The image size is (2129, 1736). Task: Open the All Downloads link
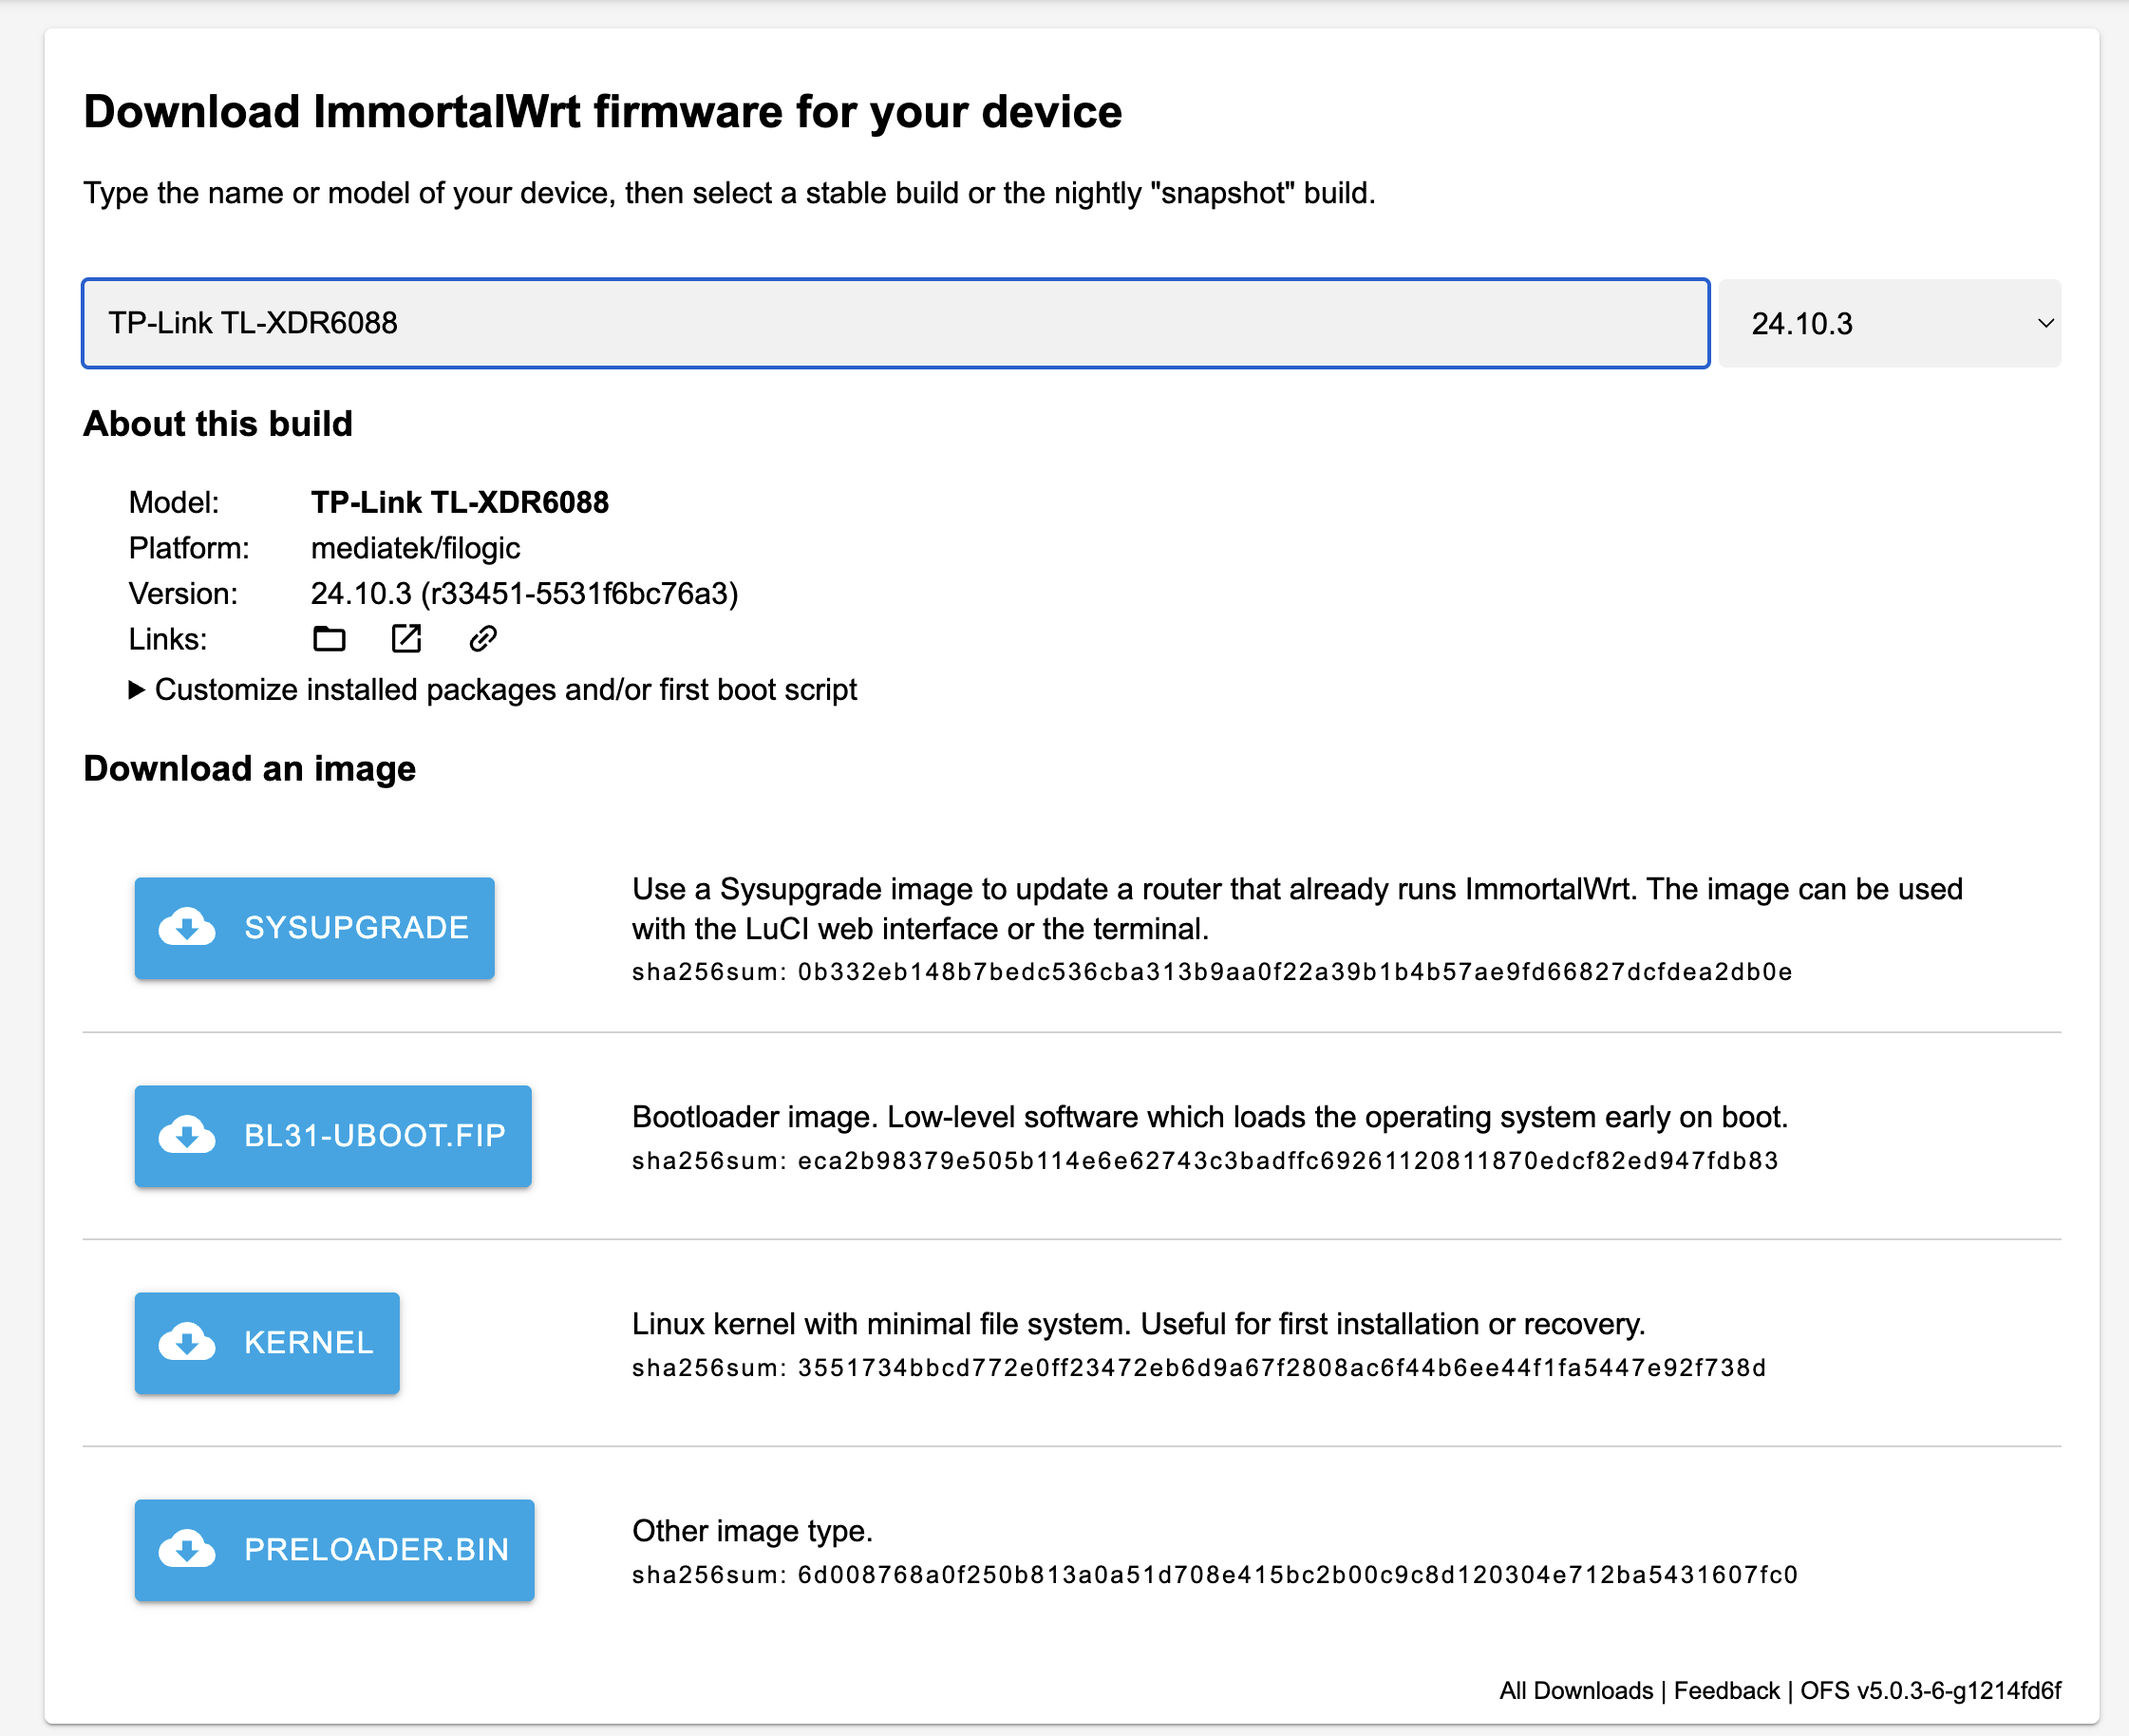point(1575,1691)
